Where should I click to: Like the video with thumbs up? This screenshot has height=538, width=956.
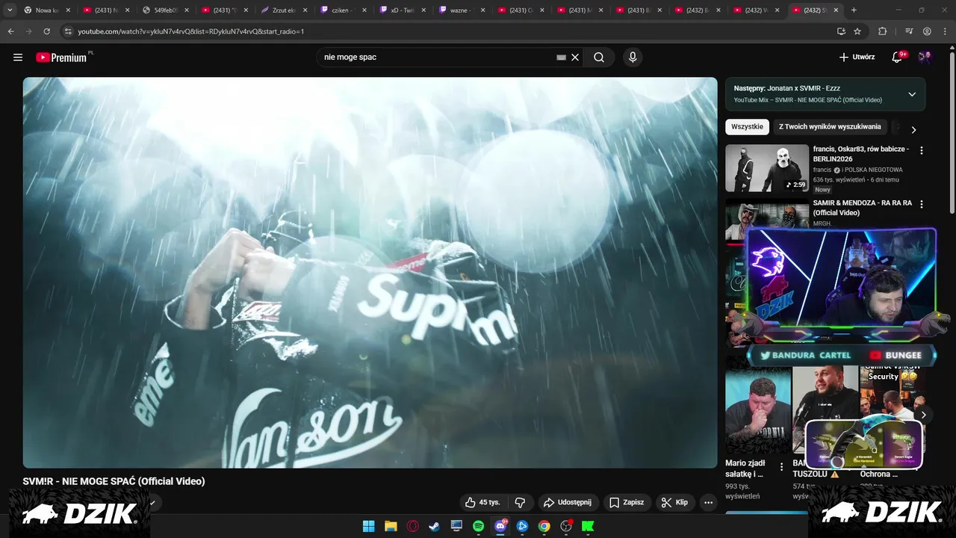click(482, 503)
